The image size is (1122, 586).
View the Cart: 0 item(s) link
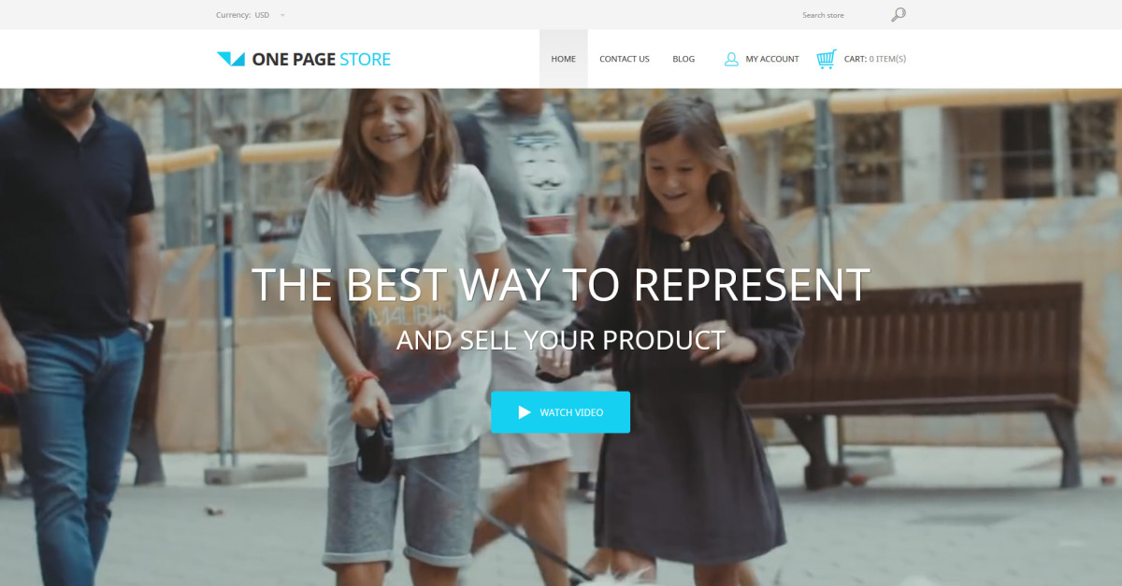point(875,59)
